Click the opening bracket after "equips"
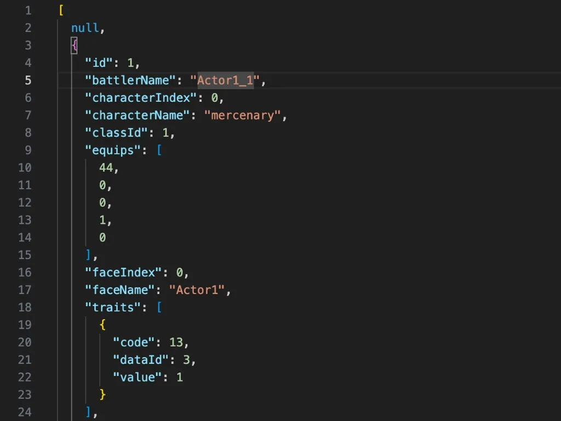This screenshot has width=561, height=421. point(159,150)
